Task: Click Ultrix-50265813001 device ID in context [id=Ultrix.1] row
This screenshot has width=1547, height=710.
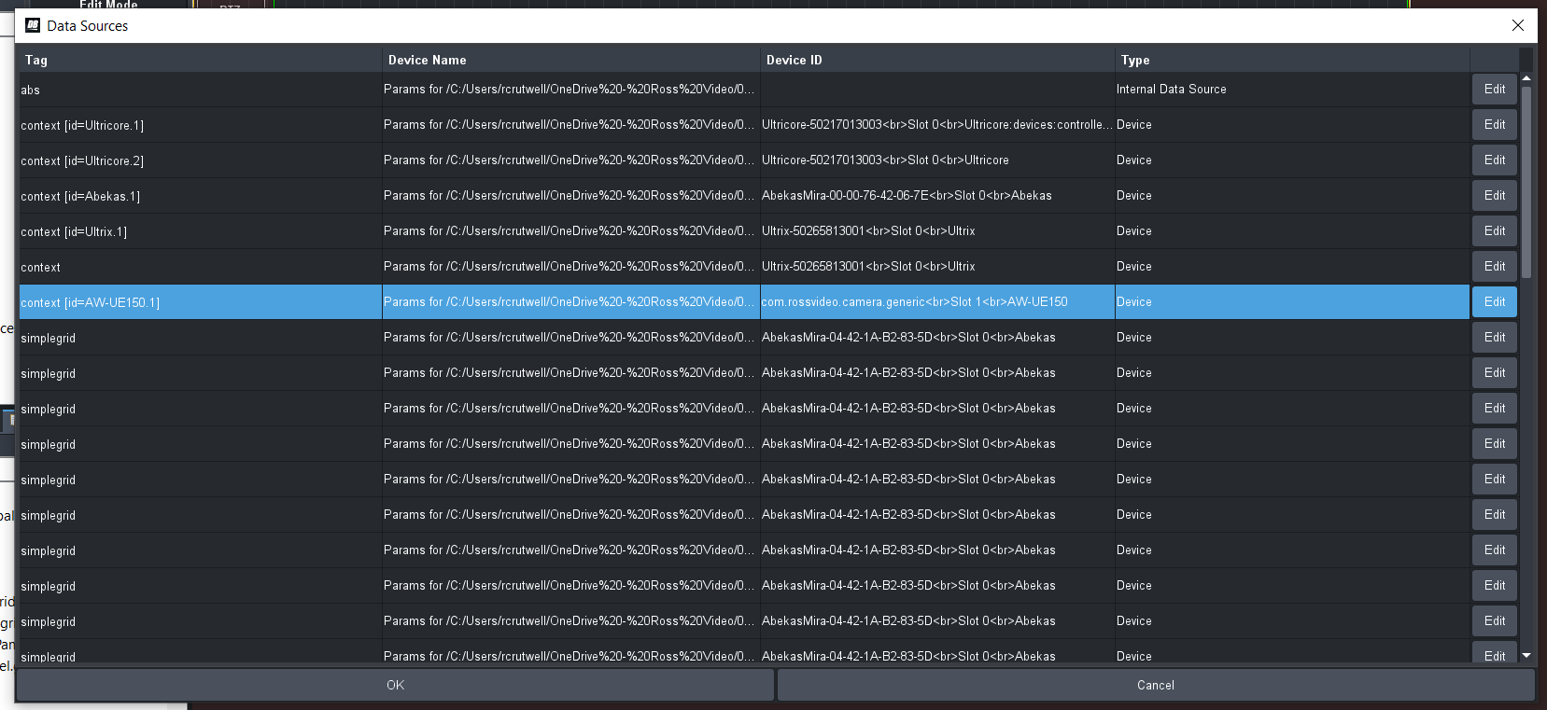Action: click(937, 231)
